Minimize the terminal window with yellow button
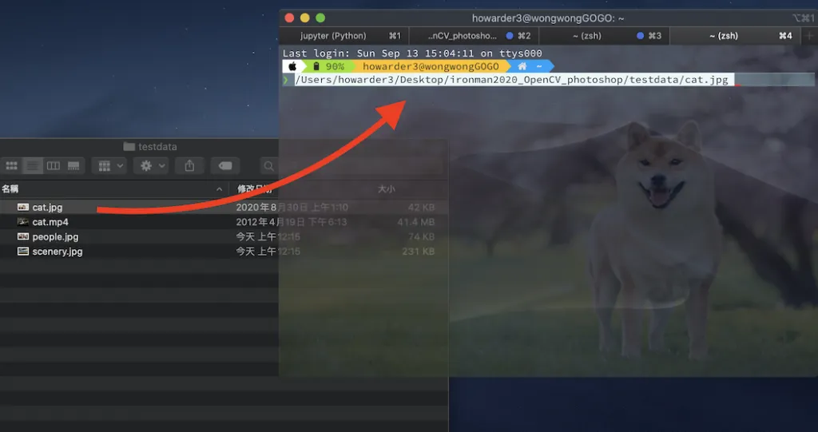 click(305, 18)
